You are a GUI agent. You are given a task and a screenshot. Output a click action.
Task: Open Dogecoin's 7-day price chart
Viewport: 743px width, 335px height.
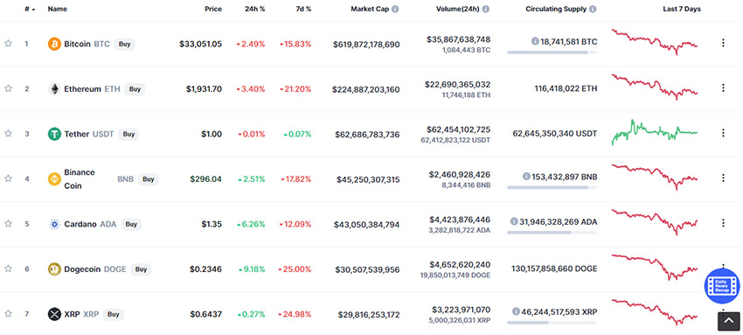click(655, 268)
